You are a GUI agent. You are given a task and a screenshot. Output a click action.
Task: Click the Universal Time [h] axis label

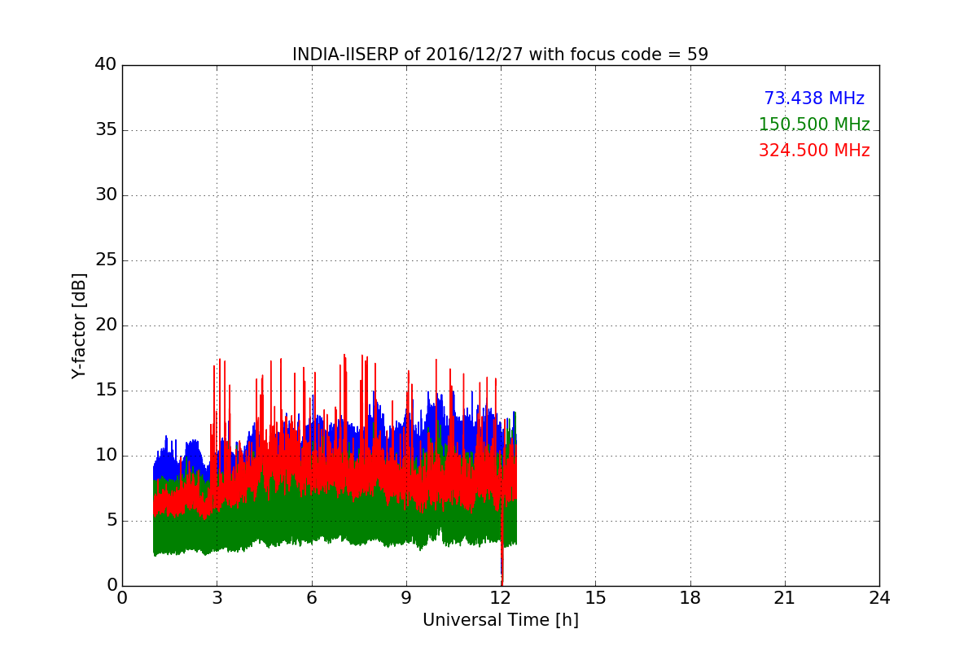(500, 620)
